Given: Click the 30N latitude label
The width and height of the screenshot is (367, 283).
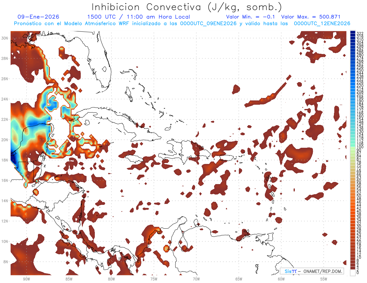Looking at the screenshot, I should (5, 38).
